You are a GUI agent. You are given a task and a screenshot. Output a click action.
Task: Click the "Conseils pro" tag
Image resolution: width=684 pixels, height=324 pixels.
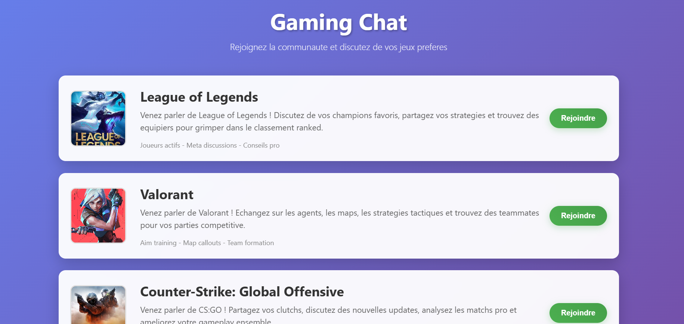click(x=261, y=145)
